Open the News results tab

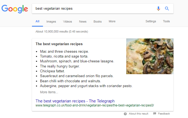[83, 22]
